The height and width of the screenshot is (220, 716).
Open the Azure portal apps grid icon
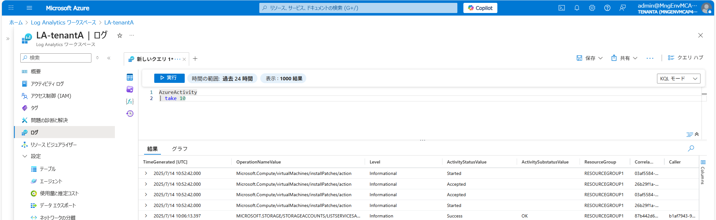[11, 8]
